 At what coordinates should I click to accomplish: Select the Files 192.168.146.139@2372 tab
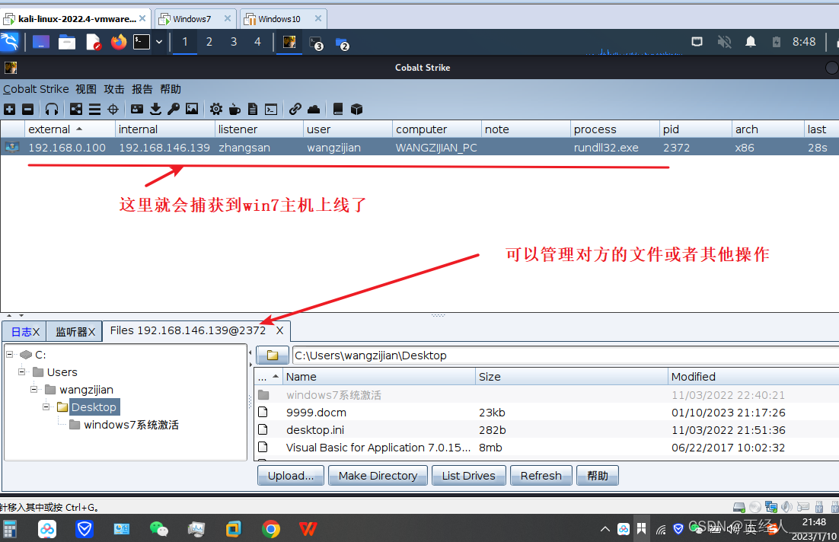pos(188,330)
